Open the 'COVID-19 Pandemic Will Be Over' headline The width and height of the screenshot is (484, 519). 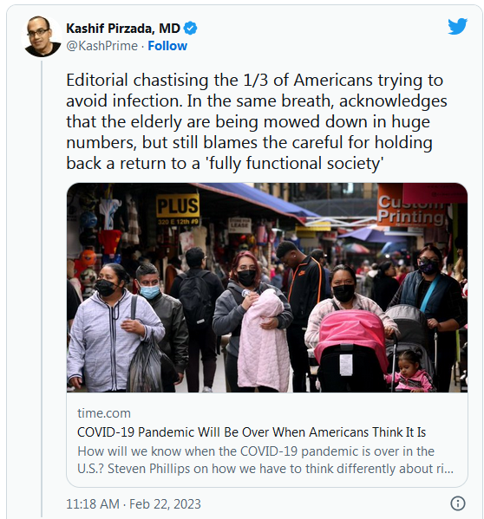[x=252, y=432]
